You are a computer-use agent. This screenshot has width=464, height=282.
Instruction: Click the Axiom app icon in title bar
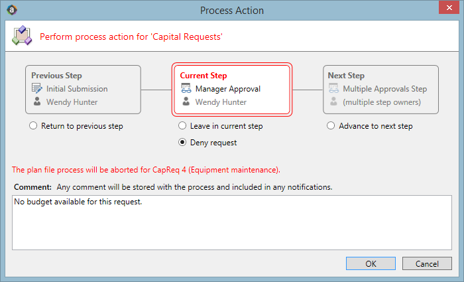tap(12, 10)
